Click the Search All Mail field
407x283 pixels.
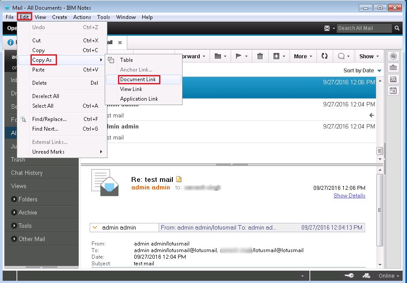pyautogui.click(x=364, y=28)
